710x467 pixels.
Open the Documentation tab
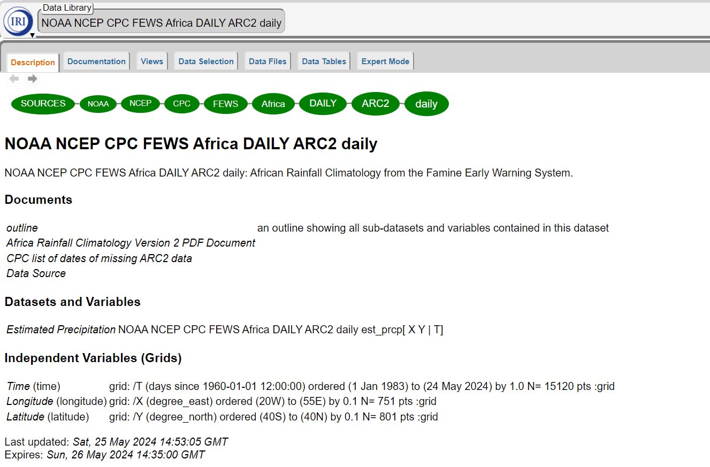click(96, 62)
